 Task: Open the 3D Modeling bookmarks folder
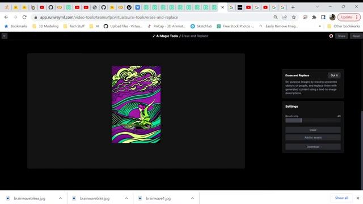coord(45,27)
